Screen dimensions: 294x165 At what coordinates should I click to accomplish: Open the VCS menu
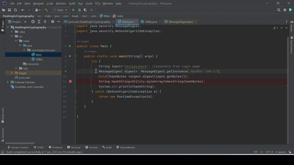97,4
